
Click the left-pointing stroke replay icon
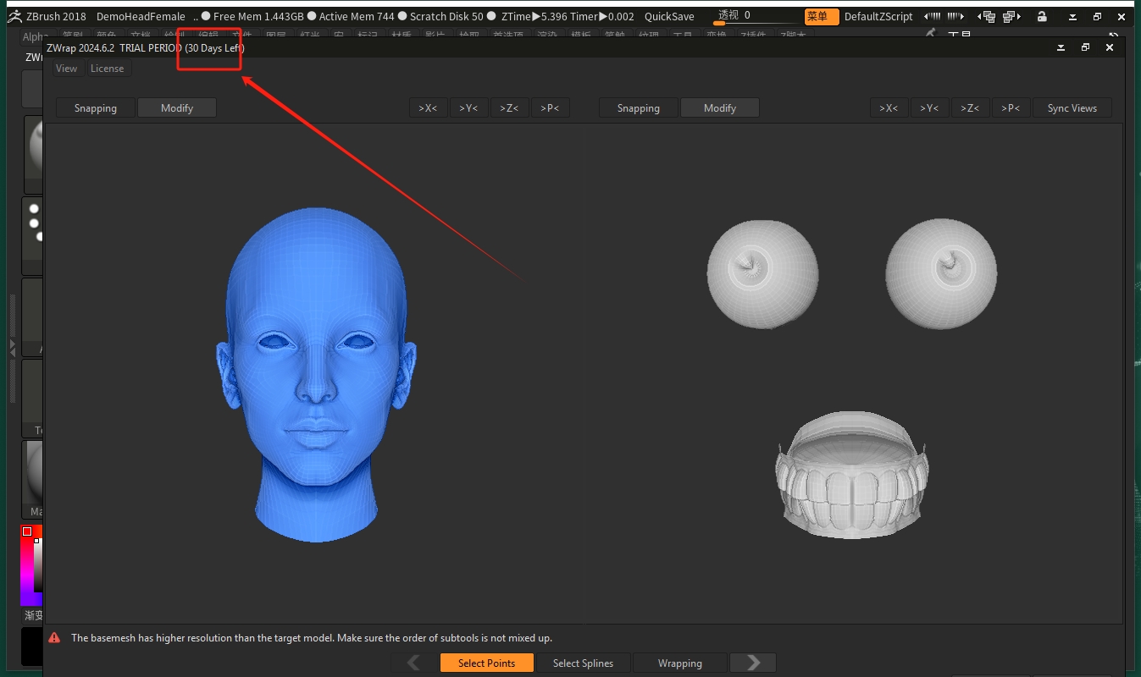[x=932, y=15]
